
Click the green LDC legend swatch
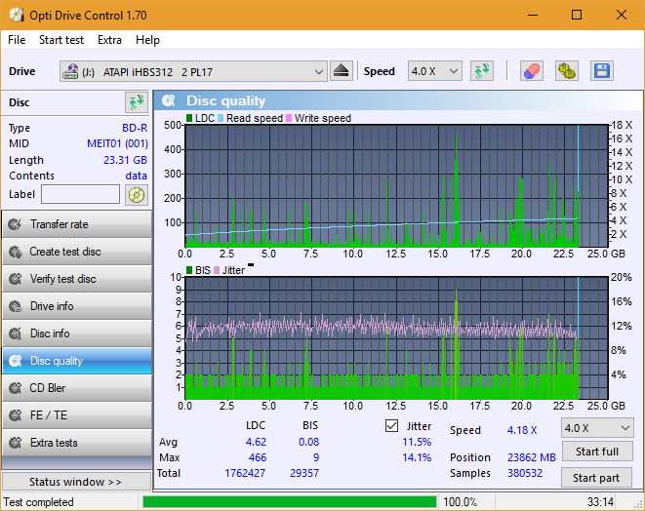pyautogui.click(x=189, y=118)
